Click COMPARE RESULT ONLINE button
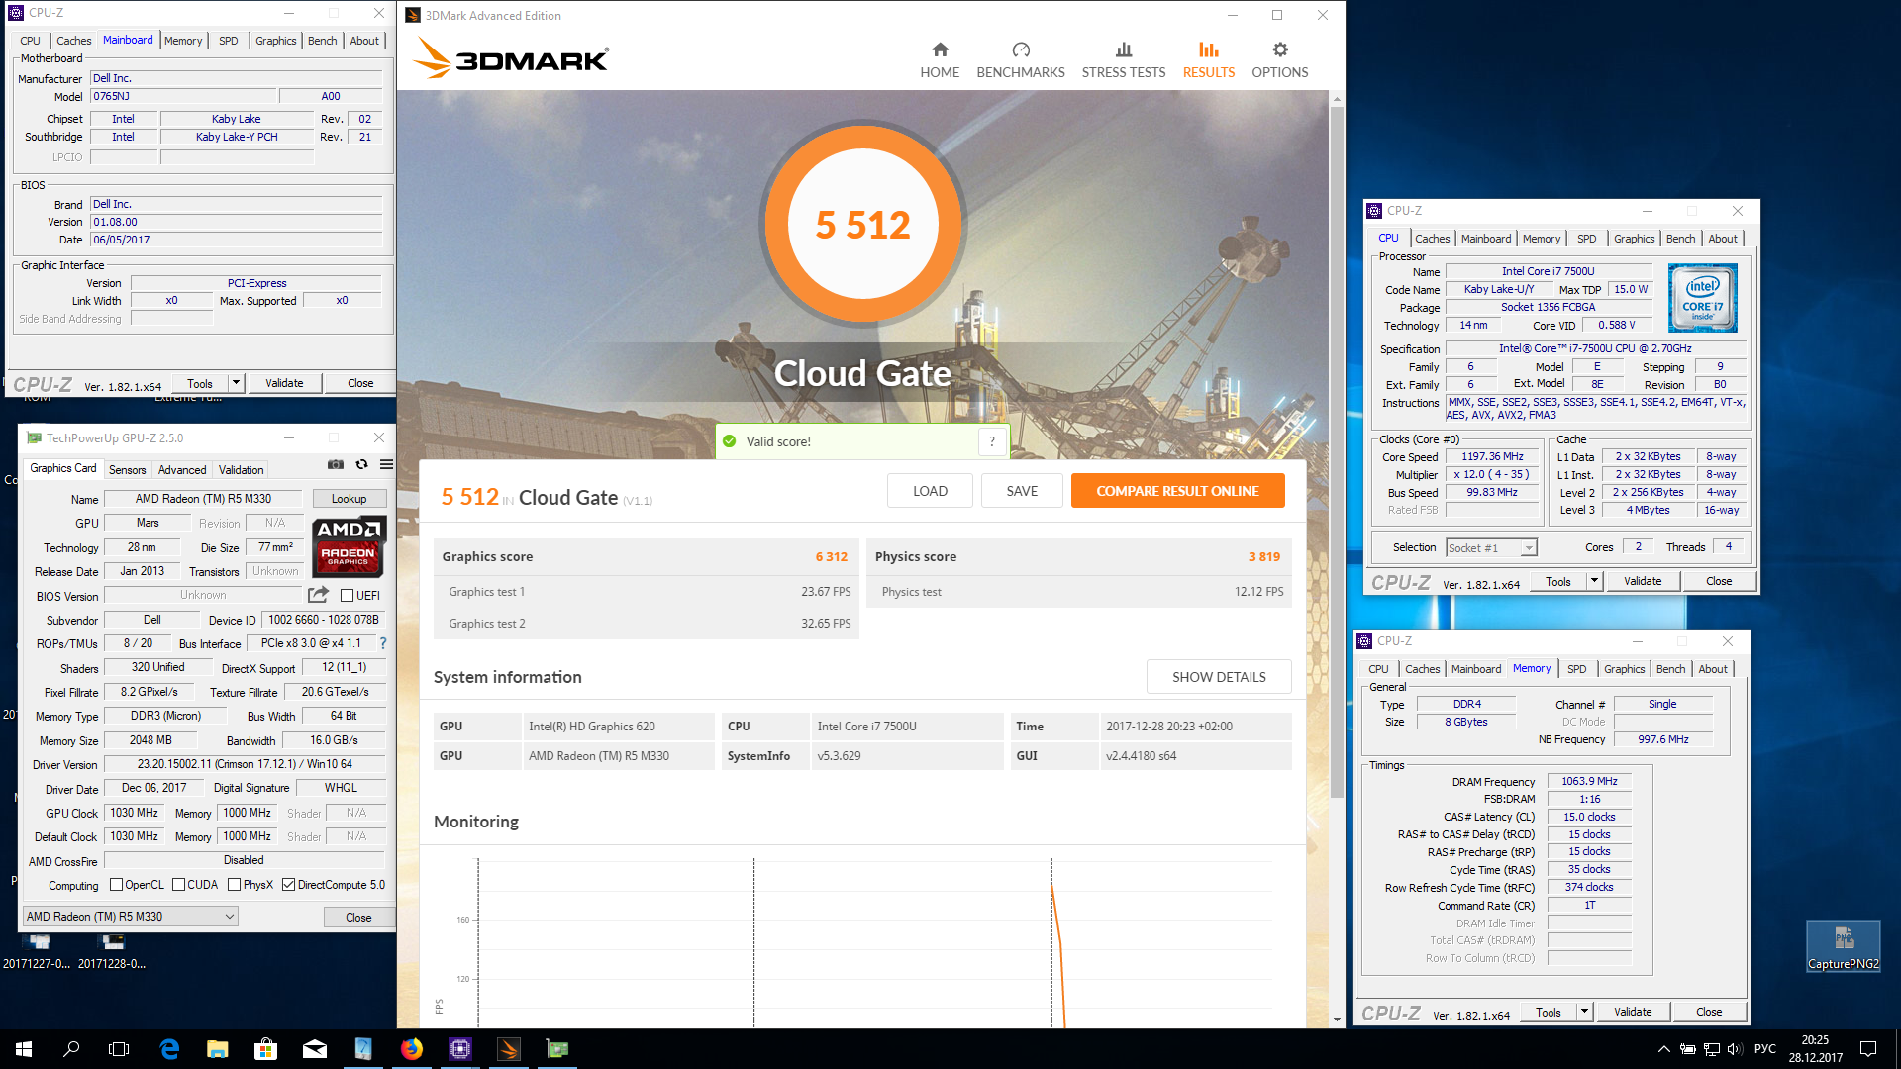This screenshot has height=1069, width=1901. tap(1177, 491)
